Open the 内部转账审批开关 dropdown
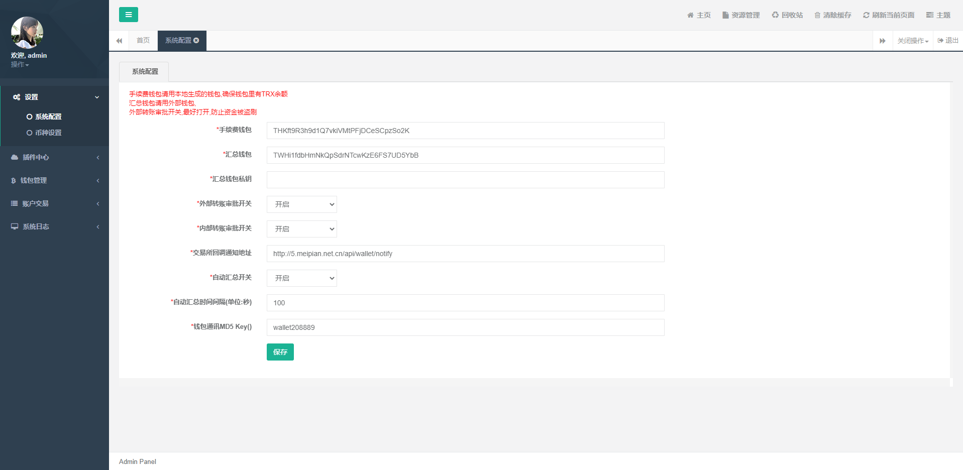 pyautogui.click(x=302, y=229)
